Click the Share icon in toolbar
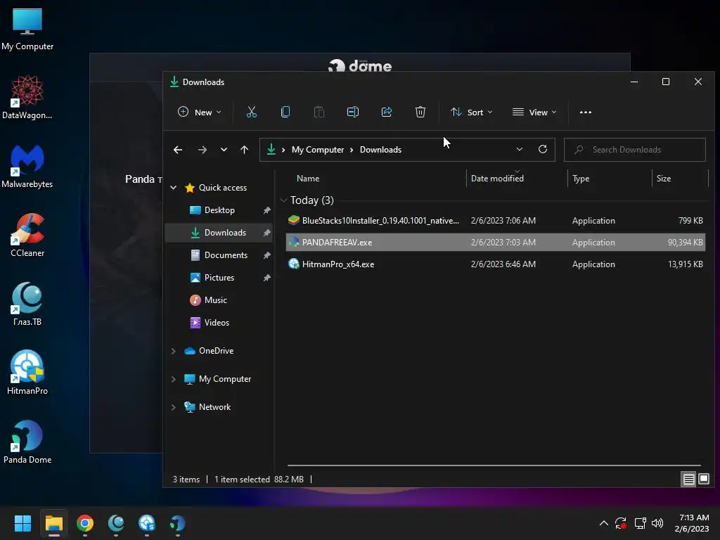This screenshot has width=720, height=540. coord(387,112)
